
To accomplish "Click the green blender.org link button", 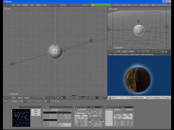I will coord(101,5).
